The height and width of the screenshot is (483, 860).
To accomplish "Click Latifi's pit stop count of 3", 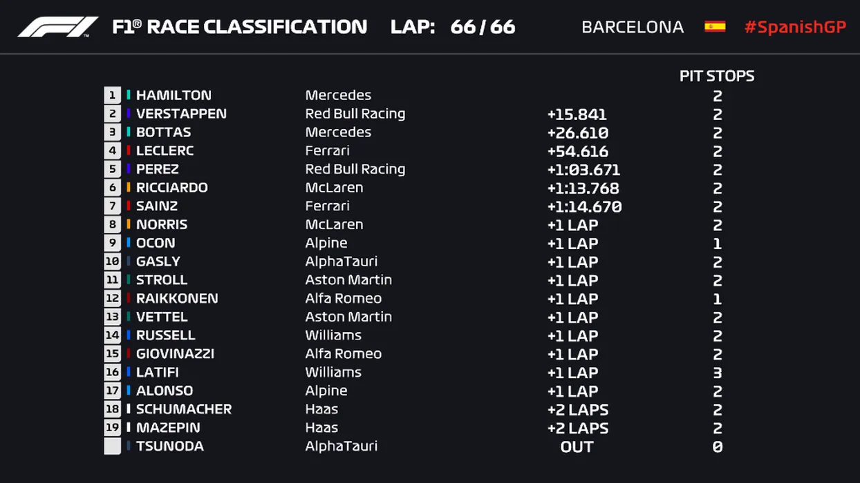I will 718,373.
